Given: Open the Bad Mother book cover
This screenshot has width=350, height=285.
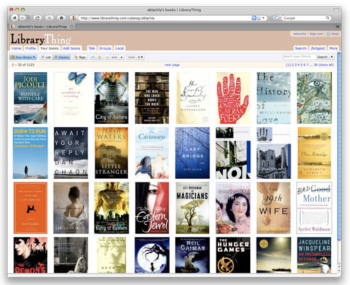Looking at the screenshot, I should [x=314, y=208].
